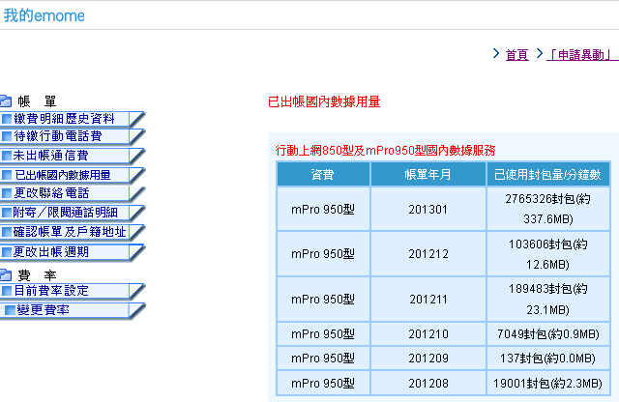Image resolution: width=619 pixels, height=402 pixels.
Task: Click the 2765326封包 usage cell
Action: (548, 209)
